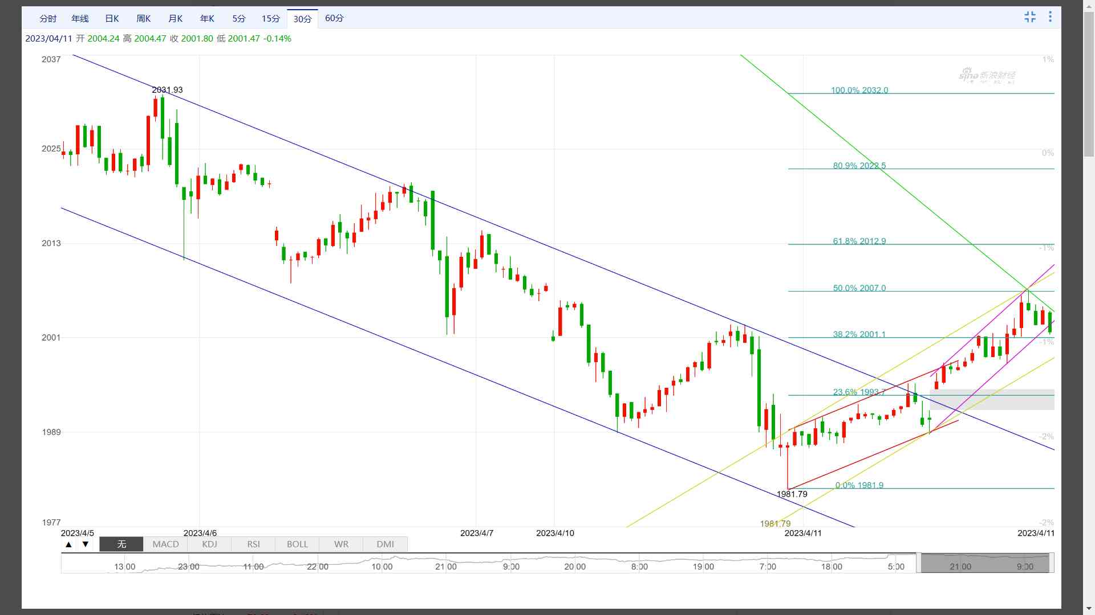This screenshot has height=615, width=1095.
Task: Activate the DMI indicator
Action: (385, 544)
